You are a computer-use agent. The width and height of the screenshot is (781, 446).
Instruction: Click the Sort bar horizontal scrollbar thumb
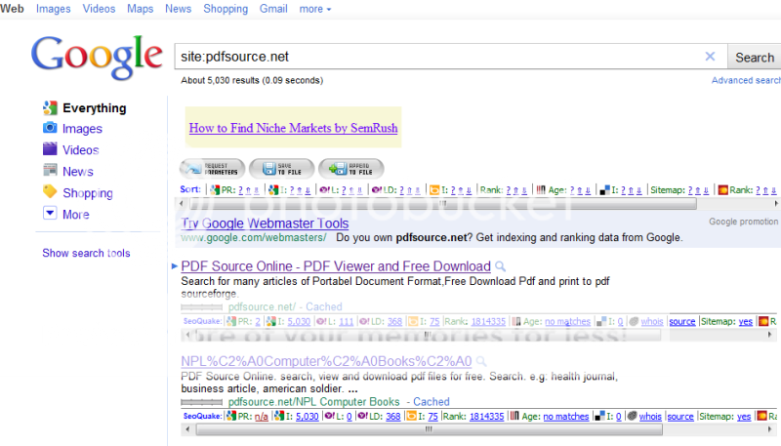coord(443,204)
